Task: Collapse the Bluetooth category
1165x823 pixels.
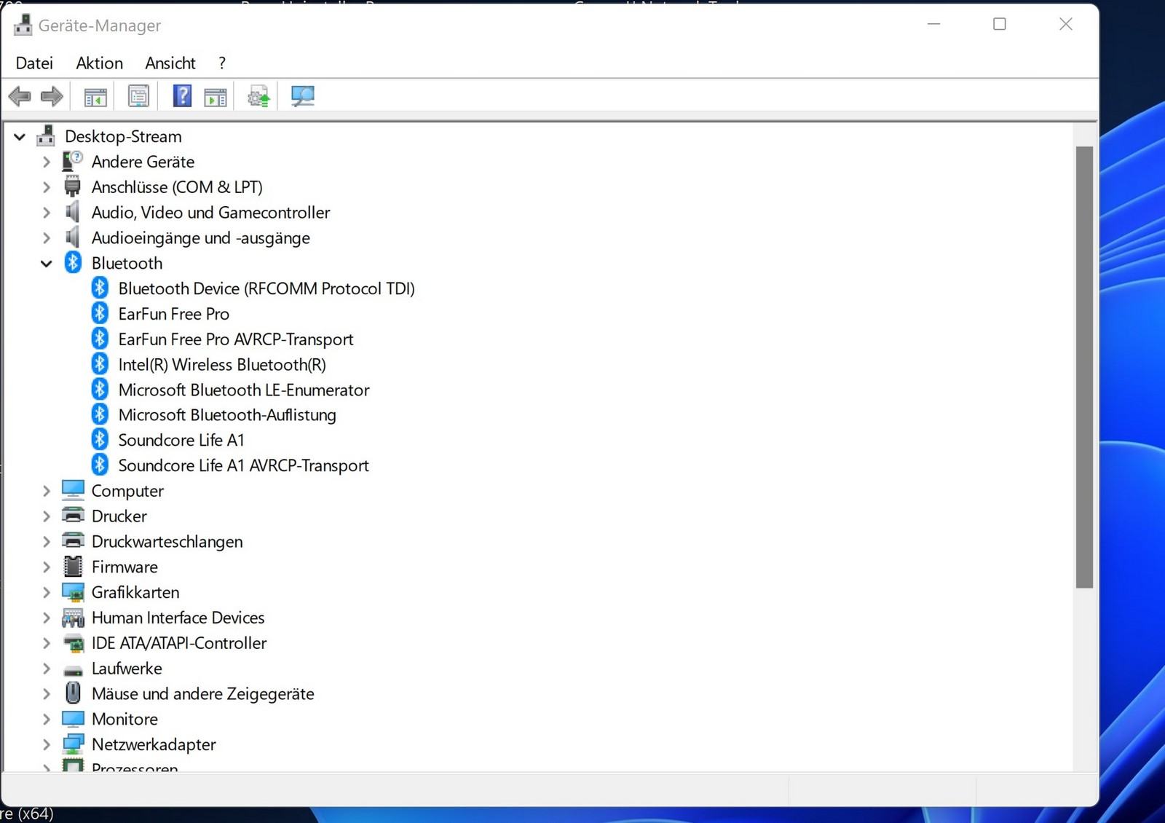Action: tap(47, 264)
